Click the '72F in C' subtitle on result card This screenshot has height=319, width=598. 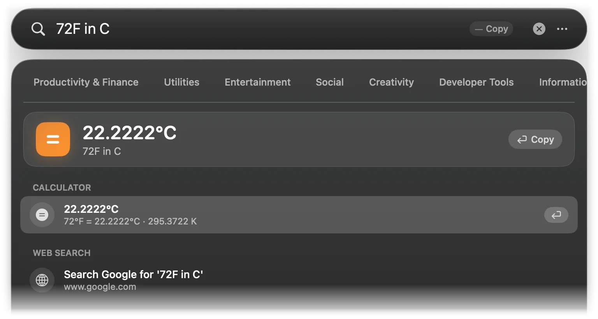(102, 151)
